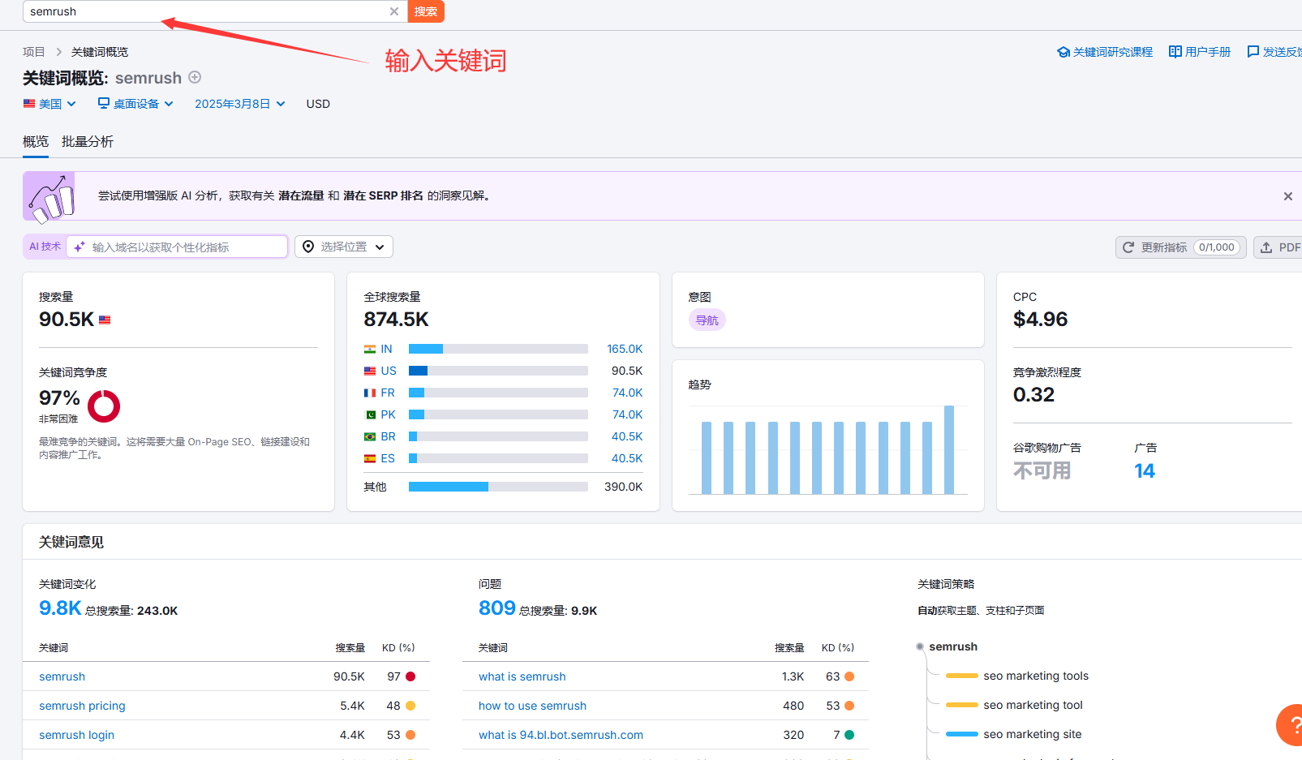1302x760 pixels.
Task: Switch to the 批量分析 tab
Action: tap(88, 142)
